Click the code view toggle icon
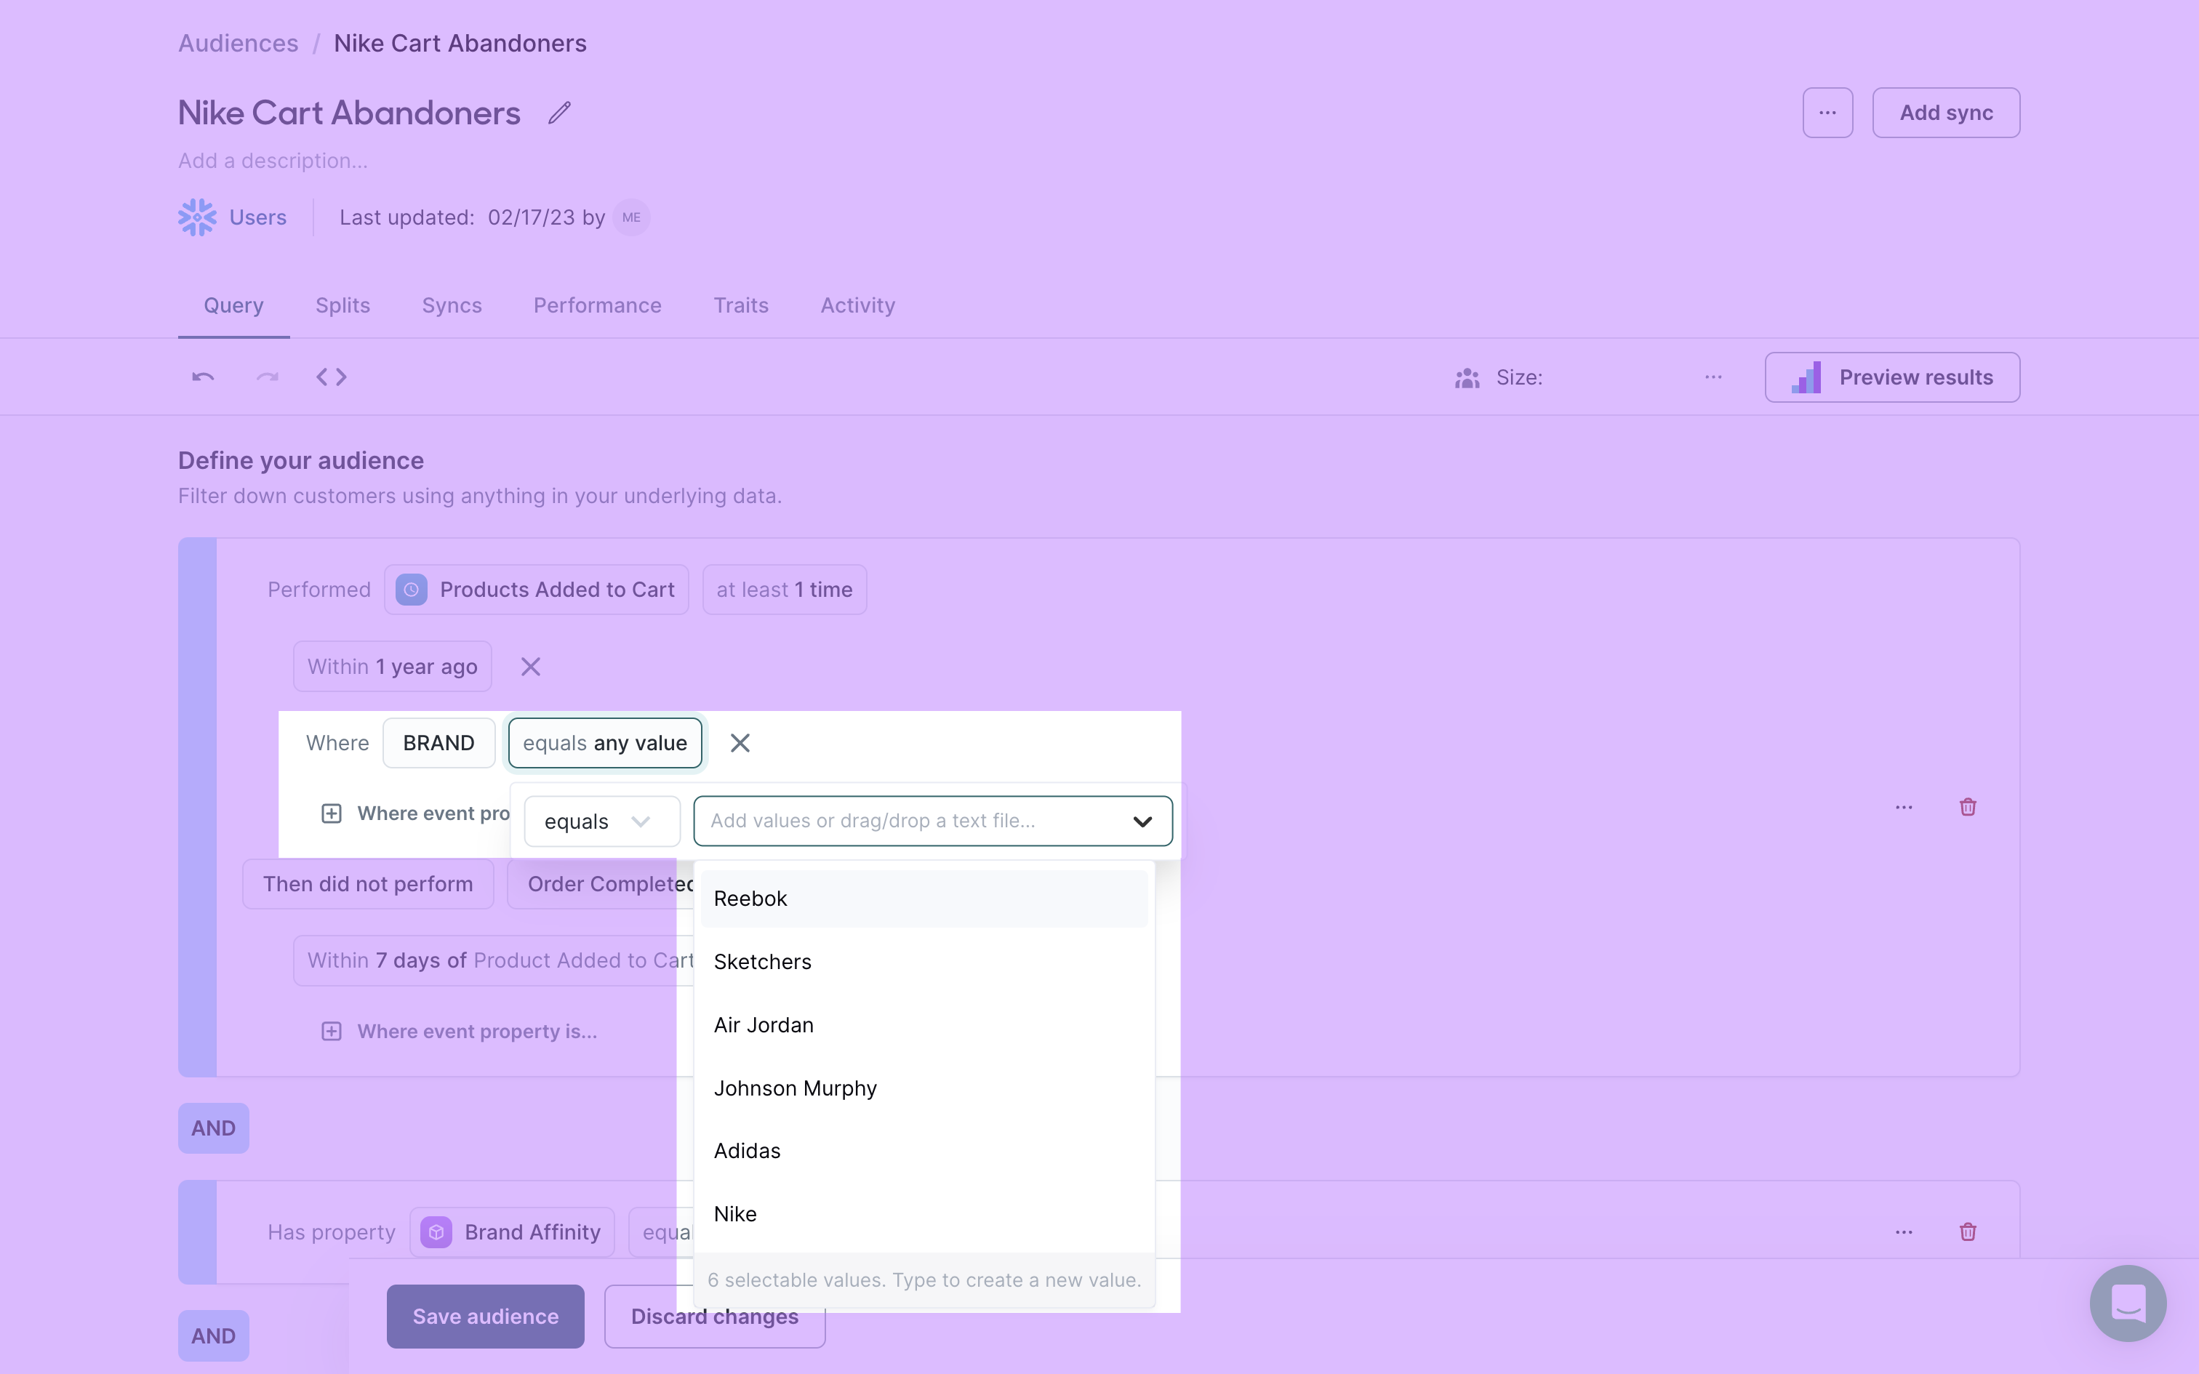This screenshot has height=1374, width=2199. coord(329,377)
